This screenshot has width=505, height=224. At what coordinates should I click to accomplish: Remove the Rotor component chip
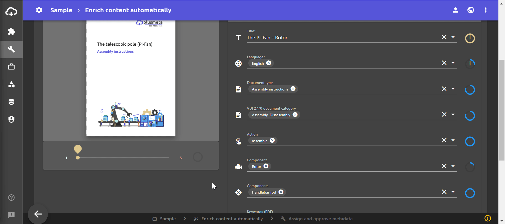coord(266,166)
